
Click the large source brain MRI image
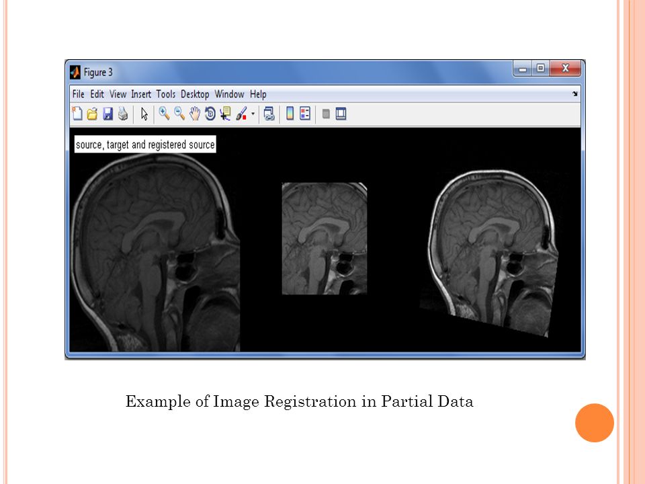tap(155, 253)
